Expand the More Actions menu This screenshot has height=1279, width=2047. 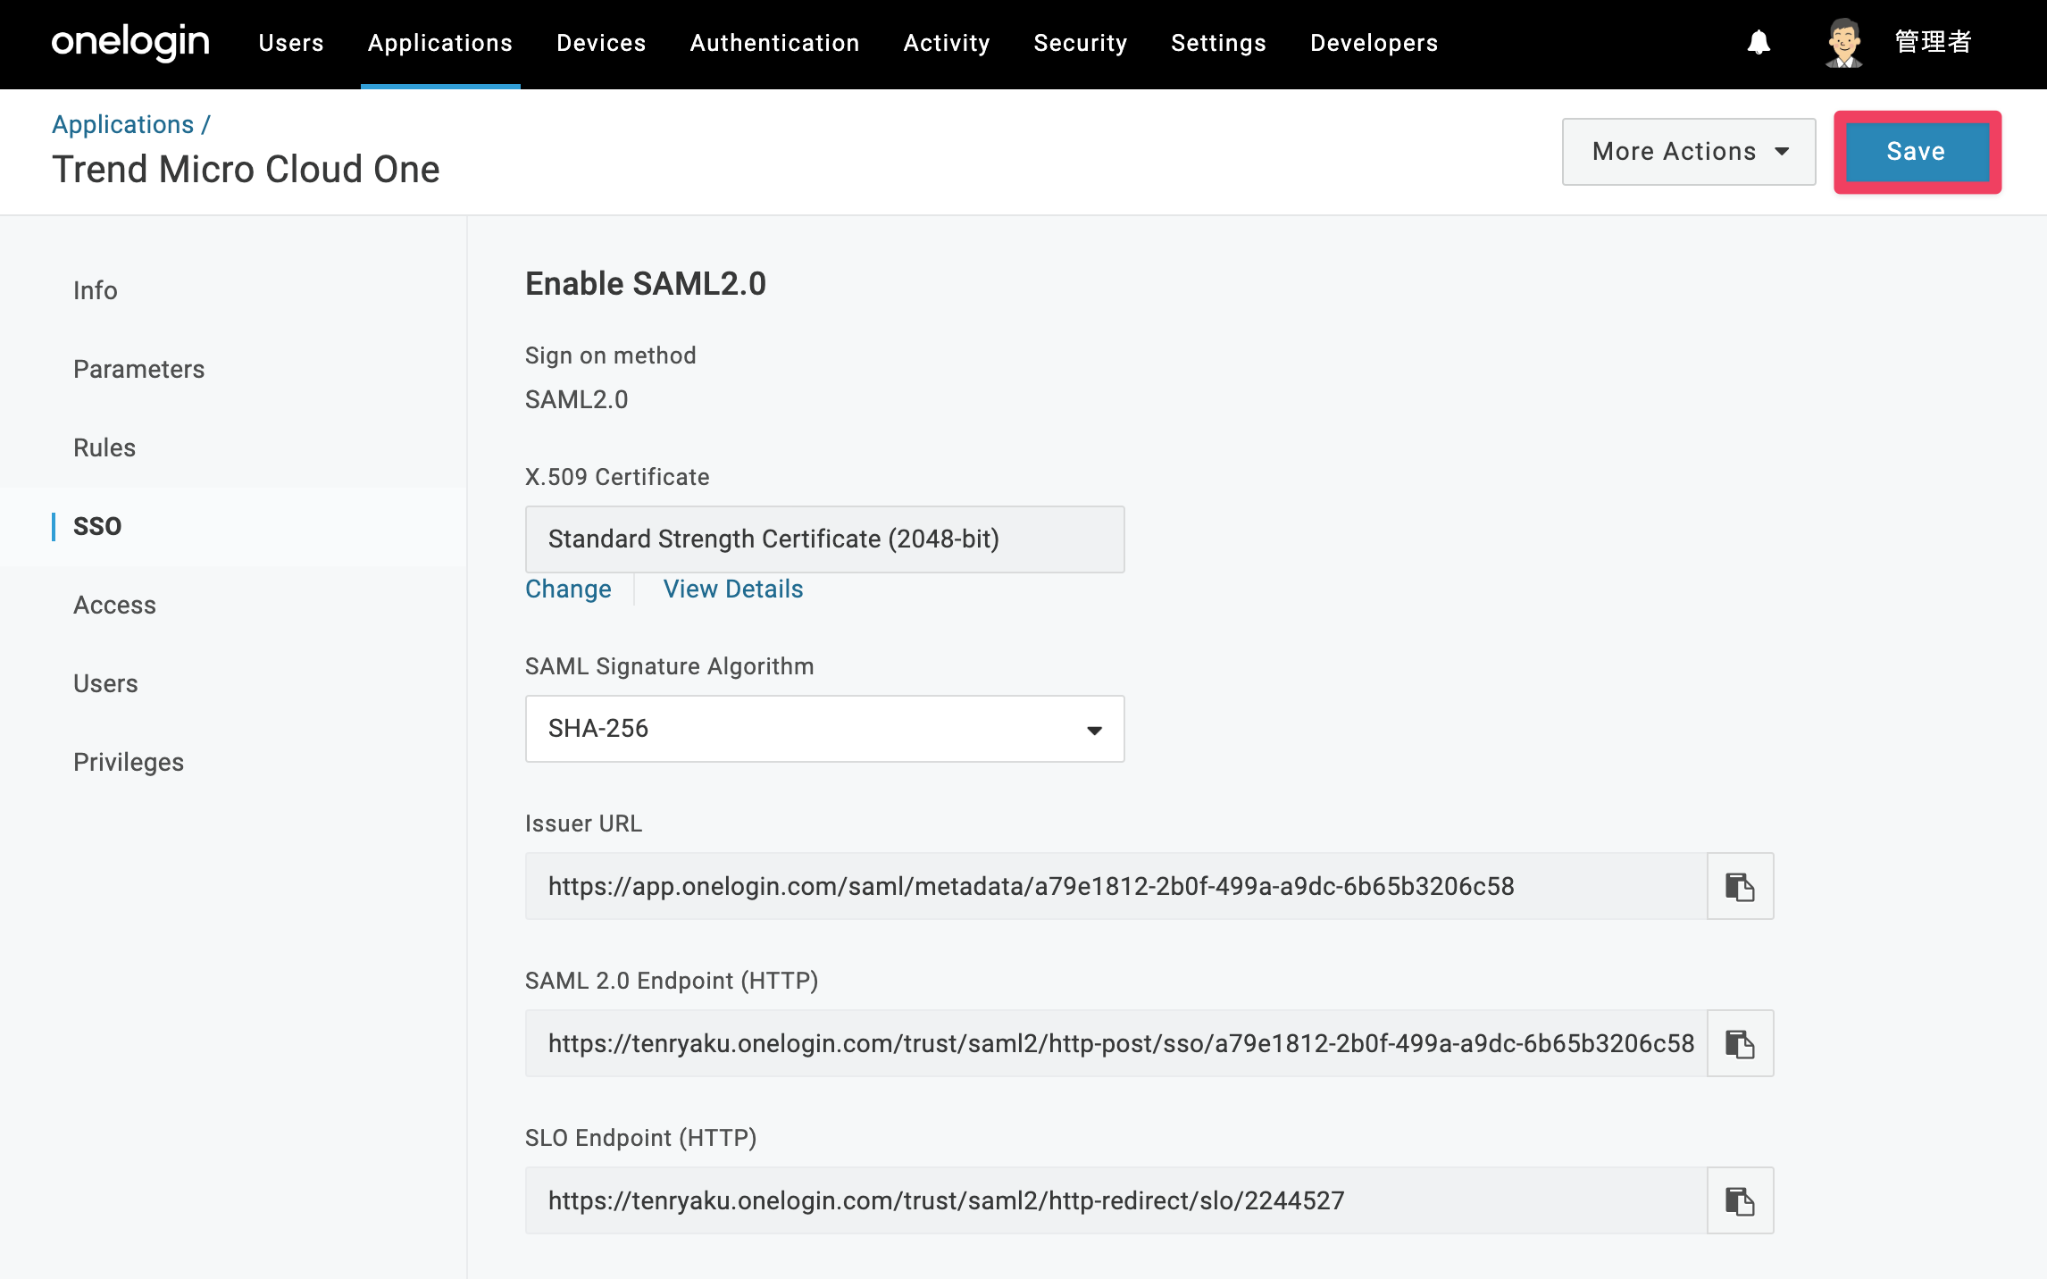pos(1688,152)
